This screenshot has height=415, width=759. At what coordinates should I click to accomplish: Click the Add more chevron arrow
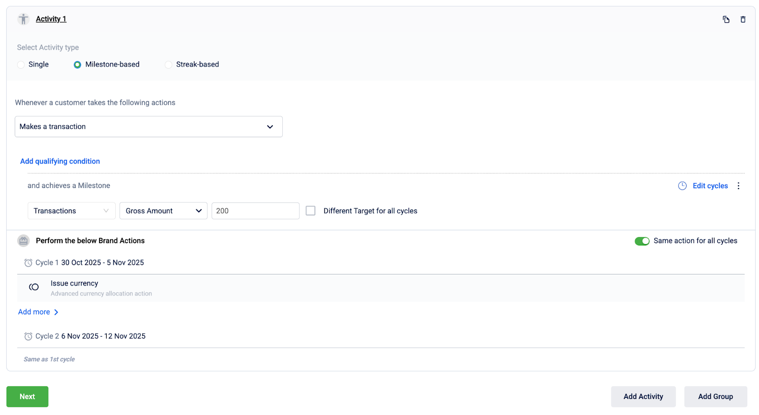click(56, 312)
